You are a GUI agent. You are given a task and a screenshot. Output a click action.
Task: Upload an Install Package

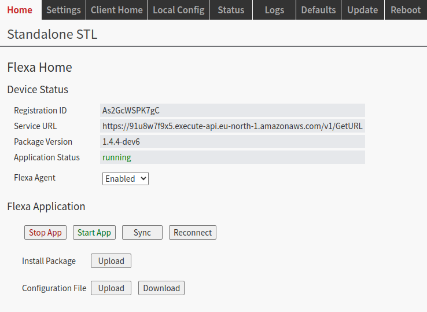point(111,261)
